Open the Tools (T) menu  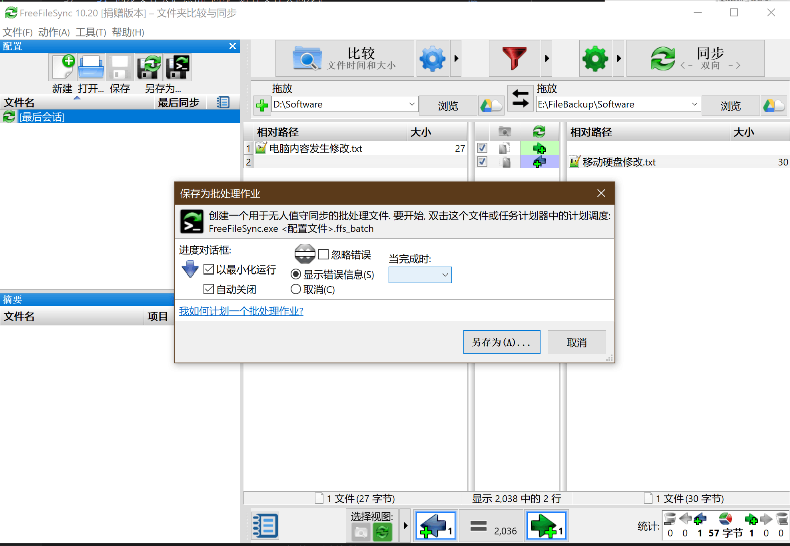point(91,32)
